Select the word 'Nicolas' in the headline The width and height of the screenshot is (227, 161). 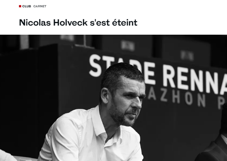pyautogui.click(x=35, y=23)
